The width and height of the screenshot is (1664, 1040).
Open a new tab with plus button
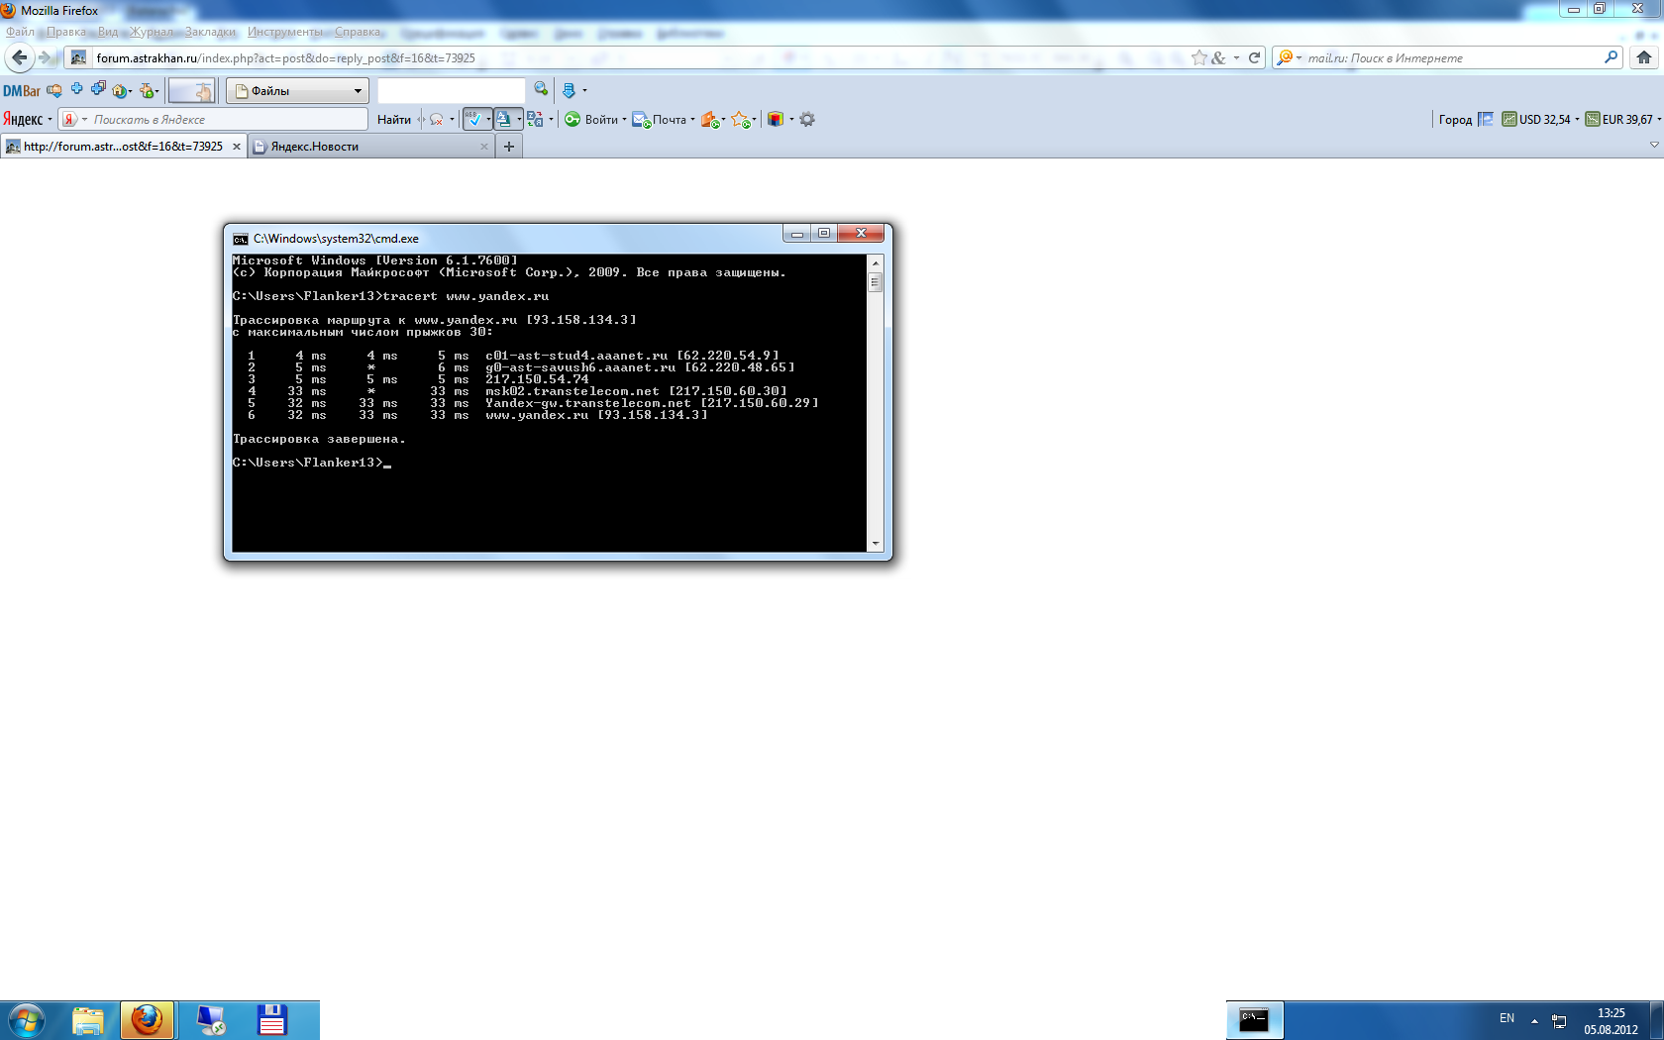point(509,147)
